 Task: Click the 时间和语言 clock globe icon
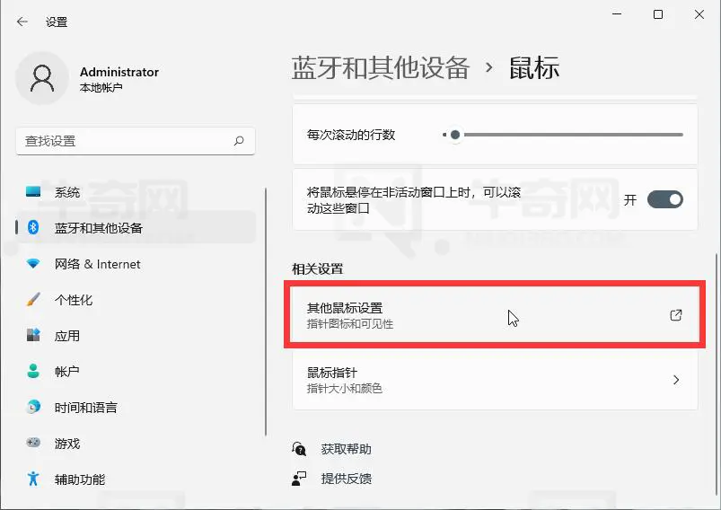33,407
